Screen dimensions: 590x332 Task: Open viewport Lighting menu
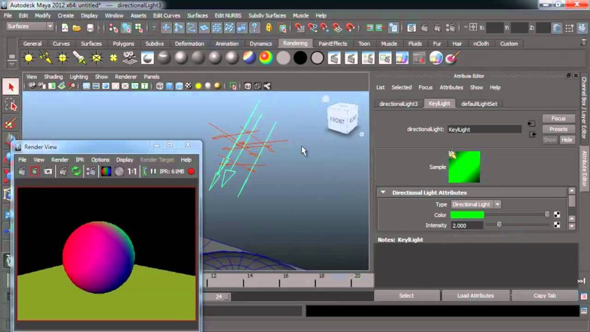78,77
